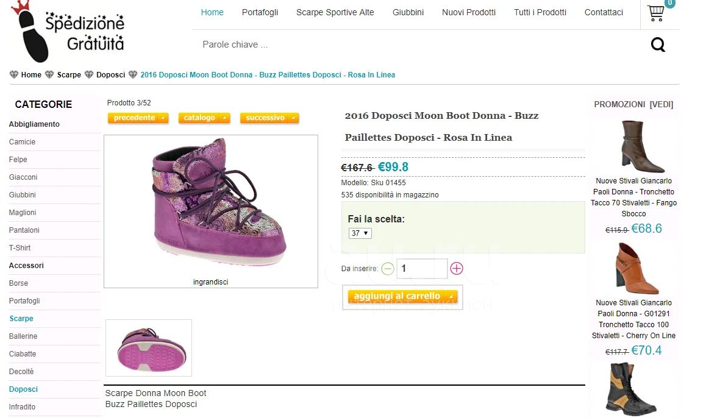Click ingrandisci to enlarge the image

point(210,282)
